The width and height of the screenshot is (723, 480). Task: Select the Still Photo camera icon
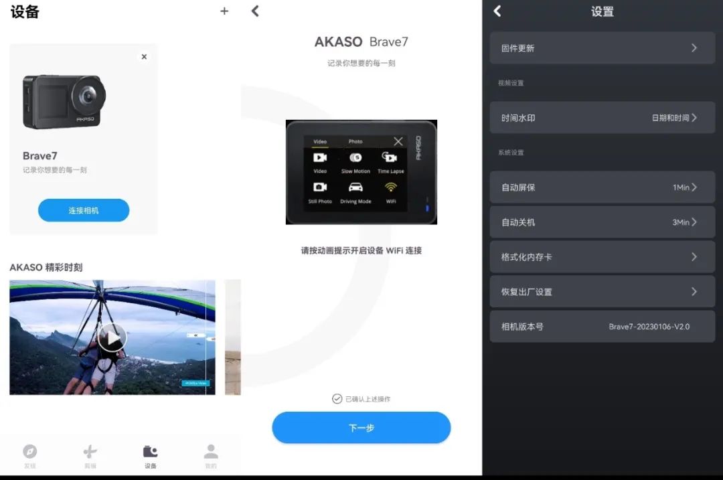[x=320, y=186]
